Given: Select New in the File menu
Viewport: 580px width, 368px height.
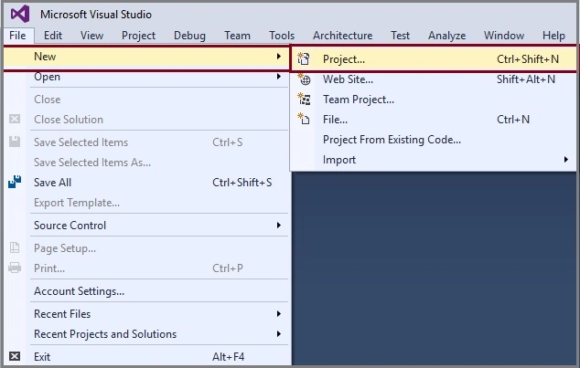Looking at the screenshot, I should pyautogui.click(x=146, y=57).
